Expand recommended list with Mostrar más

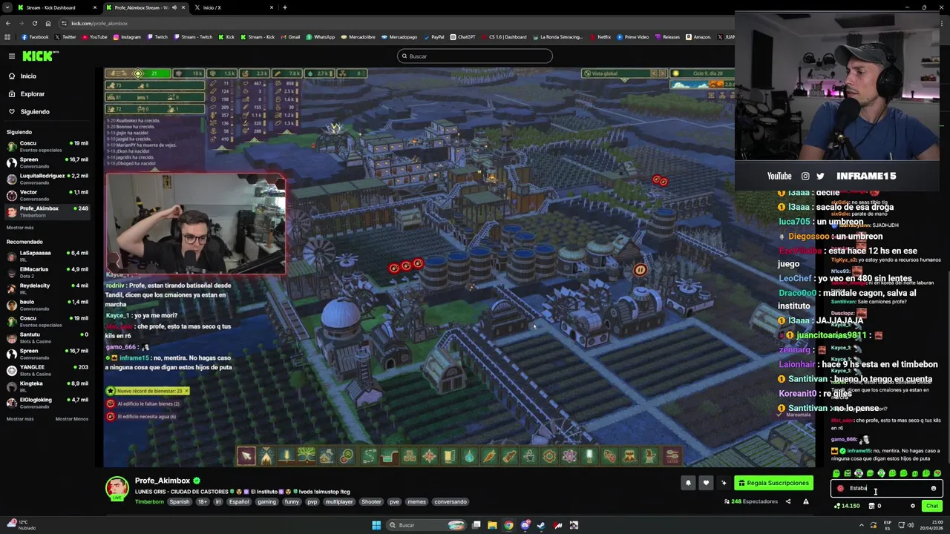(20, 419)
